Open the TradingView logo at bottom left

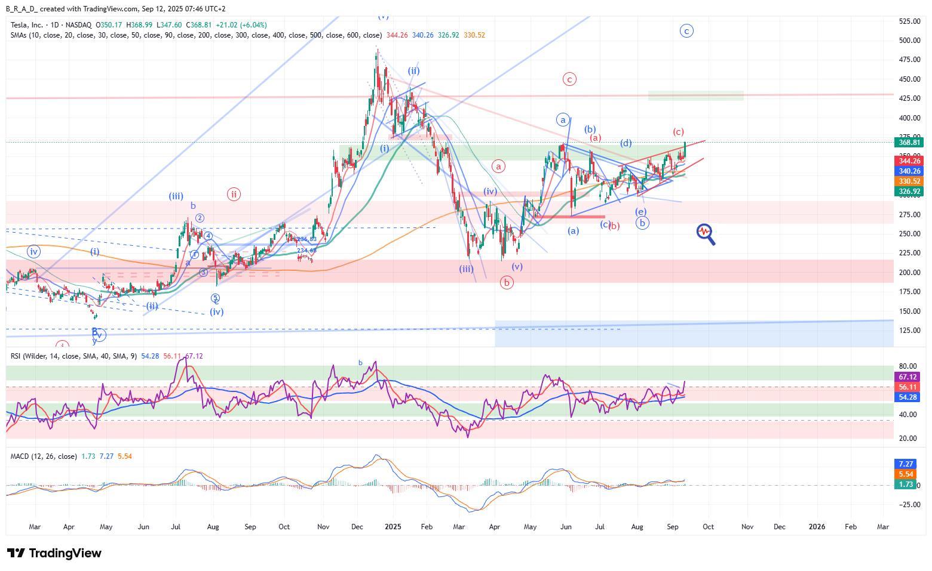[x=54, y=553]
